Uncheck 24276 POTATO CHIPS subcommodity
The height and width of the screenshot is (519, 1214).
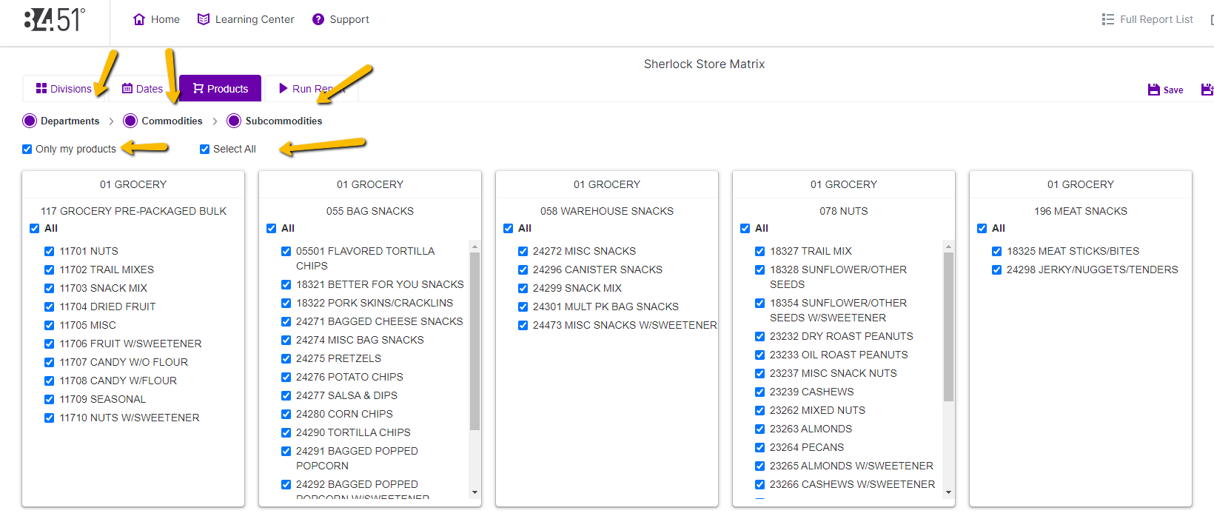coord(286,377)
